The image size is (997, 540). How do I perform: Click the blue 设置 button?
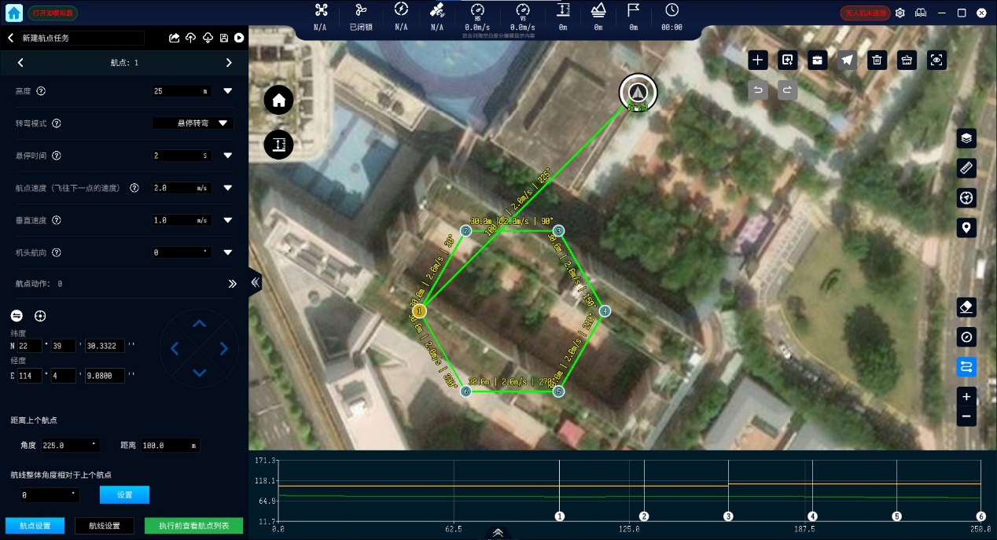pos(124,495)
